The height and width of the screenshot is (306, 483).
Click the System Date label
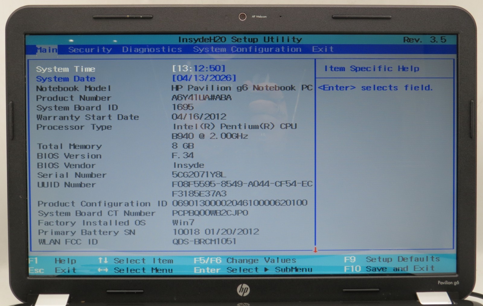(66, 79)
